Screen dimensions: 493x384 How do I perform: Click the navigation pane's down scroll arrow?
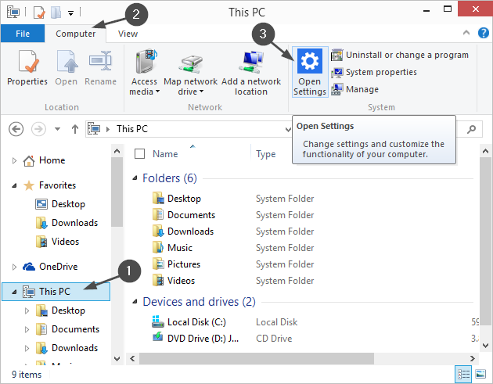coord(117,358)
